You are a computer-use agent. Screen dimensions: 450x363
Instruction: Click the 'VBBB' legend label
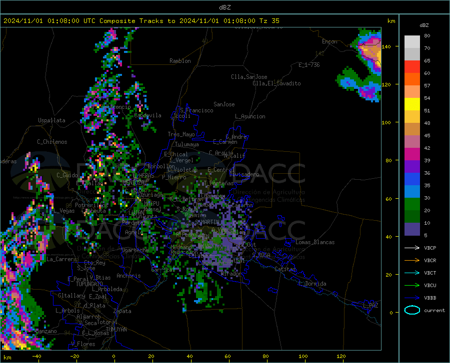[430, 298]
